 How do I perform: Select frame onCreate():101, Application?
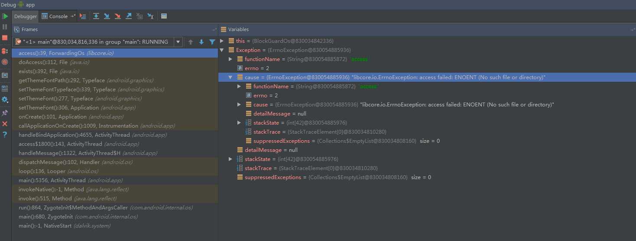pyautogui.click(x=115, y=116)
